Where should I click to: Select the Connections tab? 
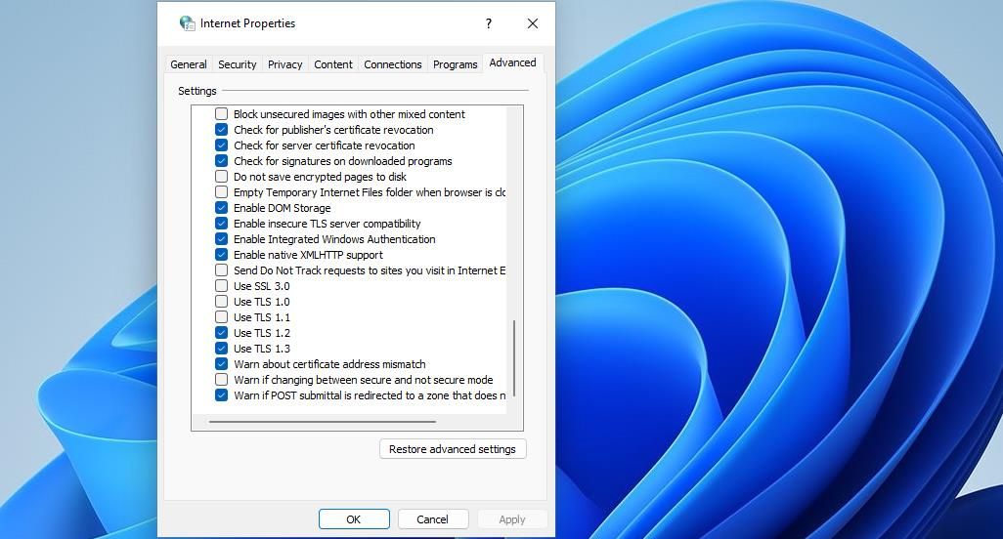[392, 64]
